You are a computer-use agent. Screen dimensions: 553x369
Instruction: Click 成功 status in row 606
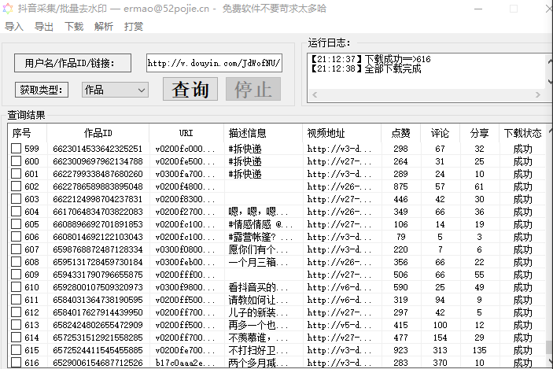pos(522,237)
